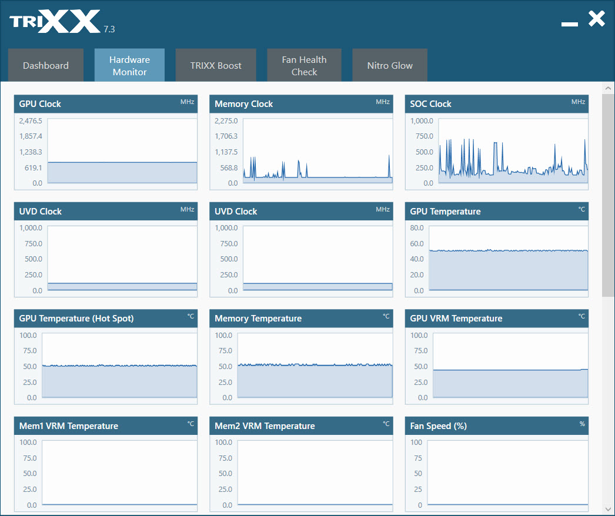615x516 pixels.
Task: Click the scrollbar up arrow
Action: (609, 88)
